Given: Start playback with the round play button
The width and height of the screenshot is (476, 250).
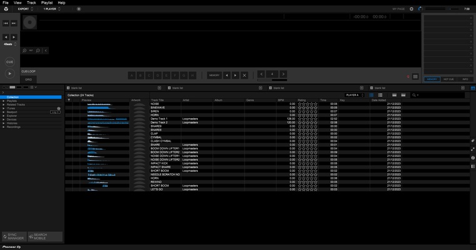Looking at the screenshot, I should [x=10, y=73].
